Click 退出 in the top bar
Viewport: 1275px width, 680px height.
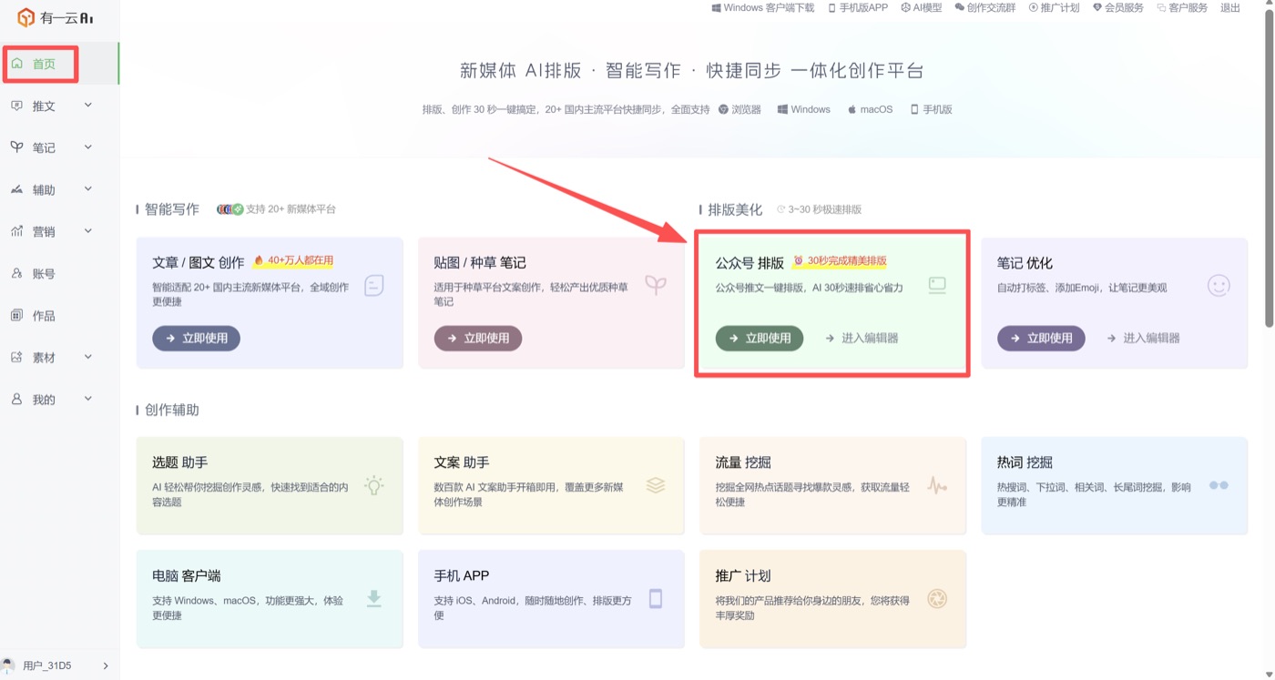1230,8
